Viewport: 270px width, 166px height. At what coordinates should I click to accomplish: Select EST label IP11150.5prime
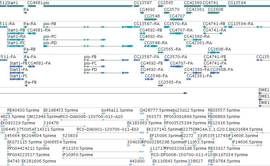(78, 149)
